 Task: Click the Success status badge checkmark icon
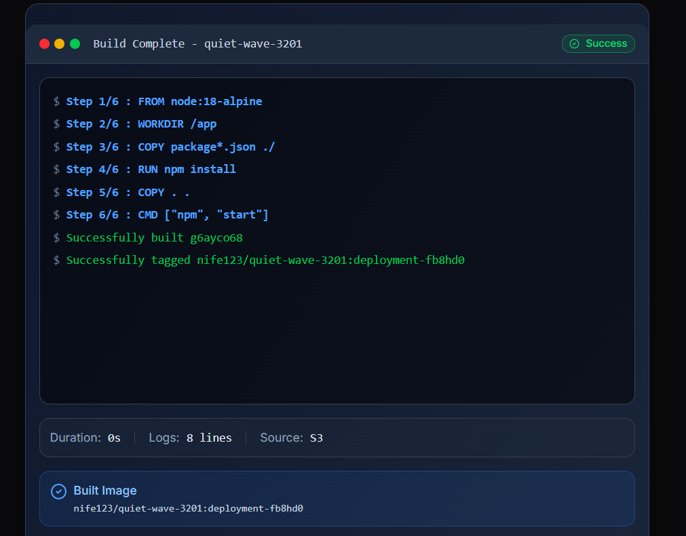point(576,43)
